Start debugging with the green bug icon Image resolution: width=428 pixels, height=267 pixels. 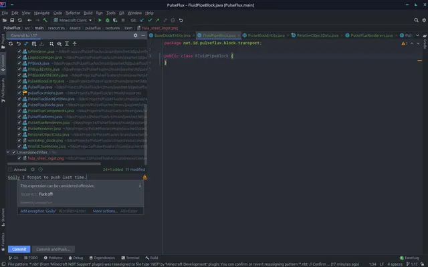[108, 20]
